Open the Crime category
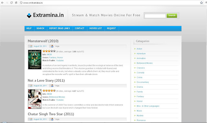 coord(139,78)
